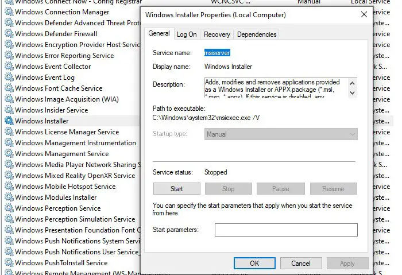Select Windows Modules Installer row text
402x275 pixels.
click(x=56, y=197)
